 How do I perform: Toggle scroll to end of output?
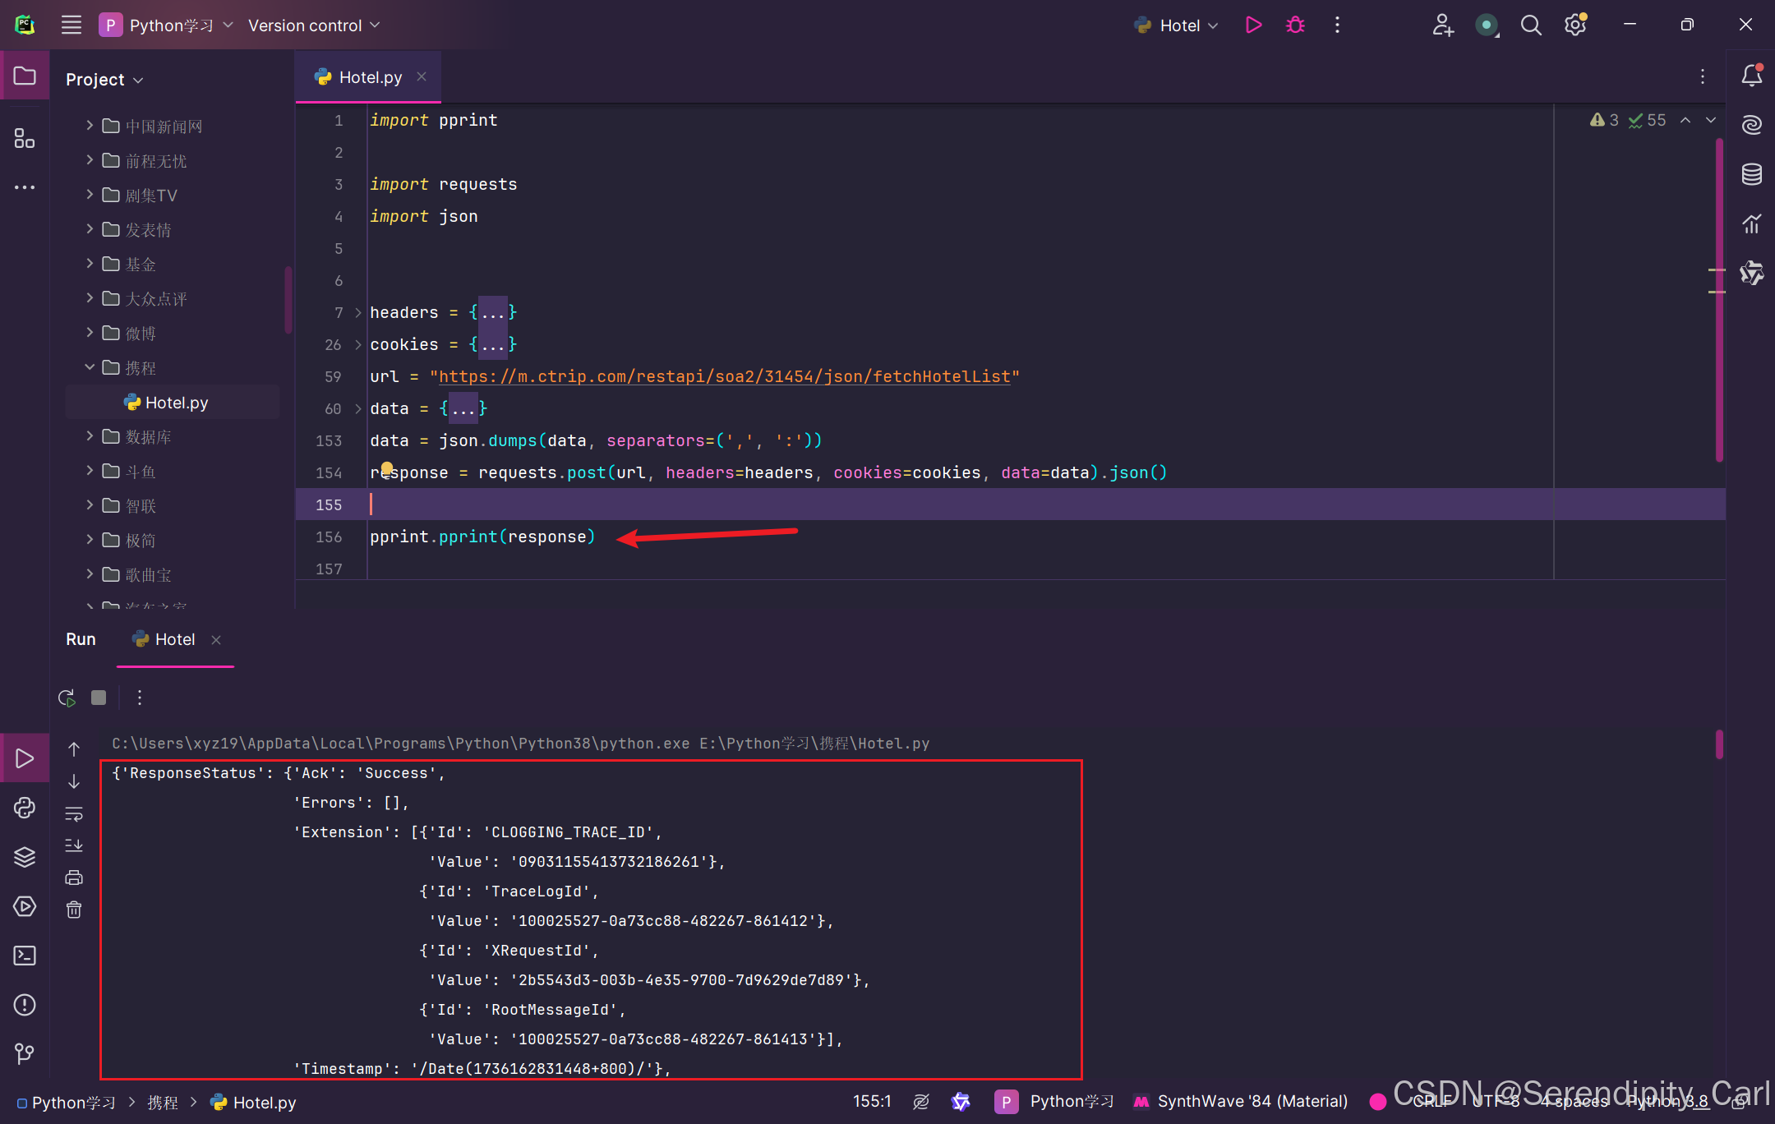[x=74, y=845]
